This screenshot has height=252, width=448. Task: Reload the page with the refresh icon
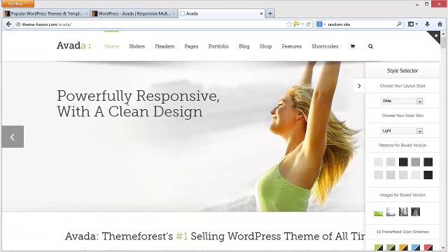coord(308,24)
